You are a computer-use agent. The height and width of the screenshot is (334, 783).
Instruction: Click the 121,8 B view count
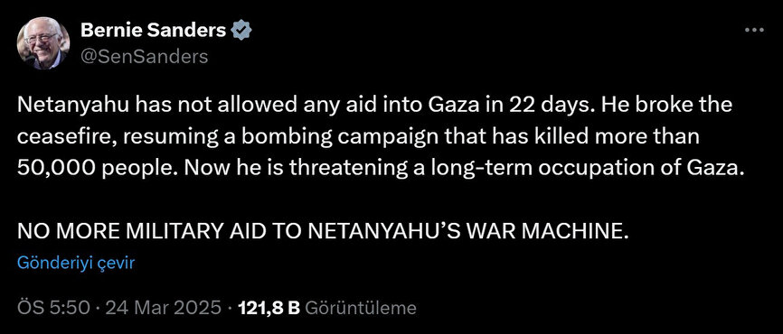pos(269,308)
